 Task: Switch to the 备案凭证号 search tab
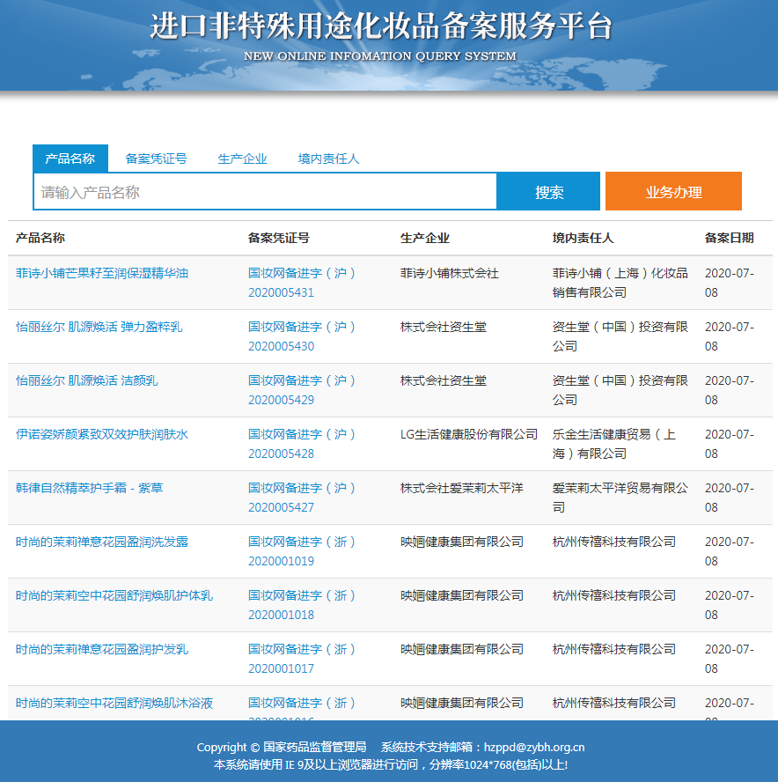[156, 159]
